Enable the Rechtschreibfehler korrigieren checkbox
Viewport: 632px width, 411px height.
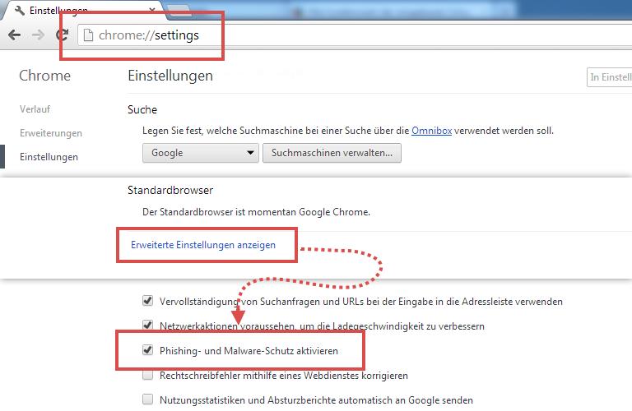[148, 375]
